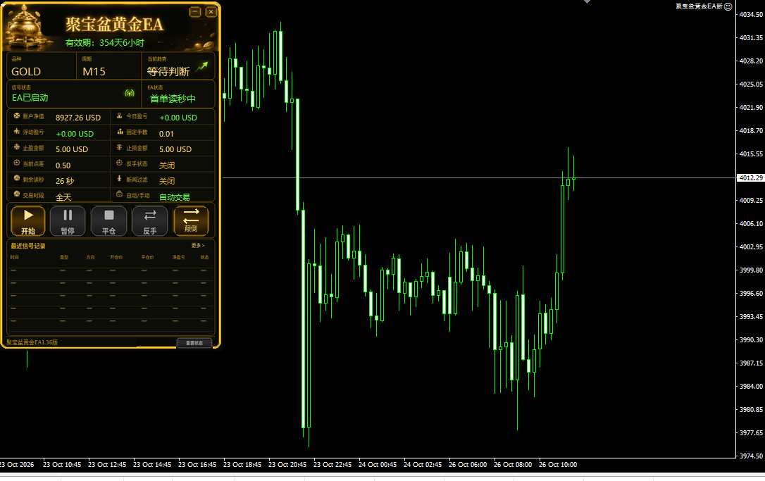The height and width of the screenshot is (481, 765).
Task: Start the EA with the 开始 button
Action: [27, 221]
